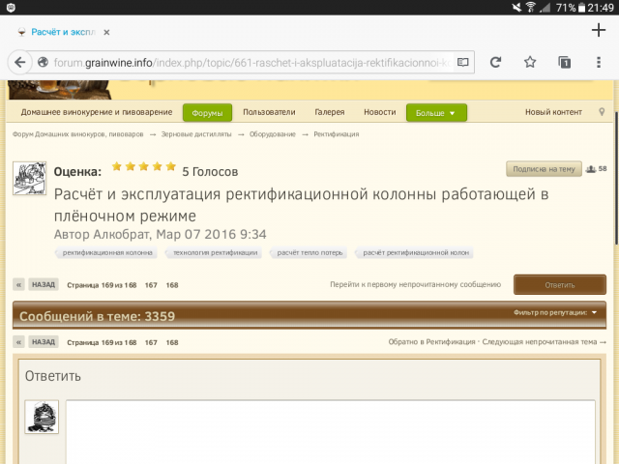Open the Фильтр по репутации dropdown

pos(555,313)
